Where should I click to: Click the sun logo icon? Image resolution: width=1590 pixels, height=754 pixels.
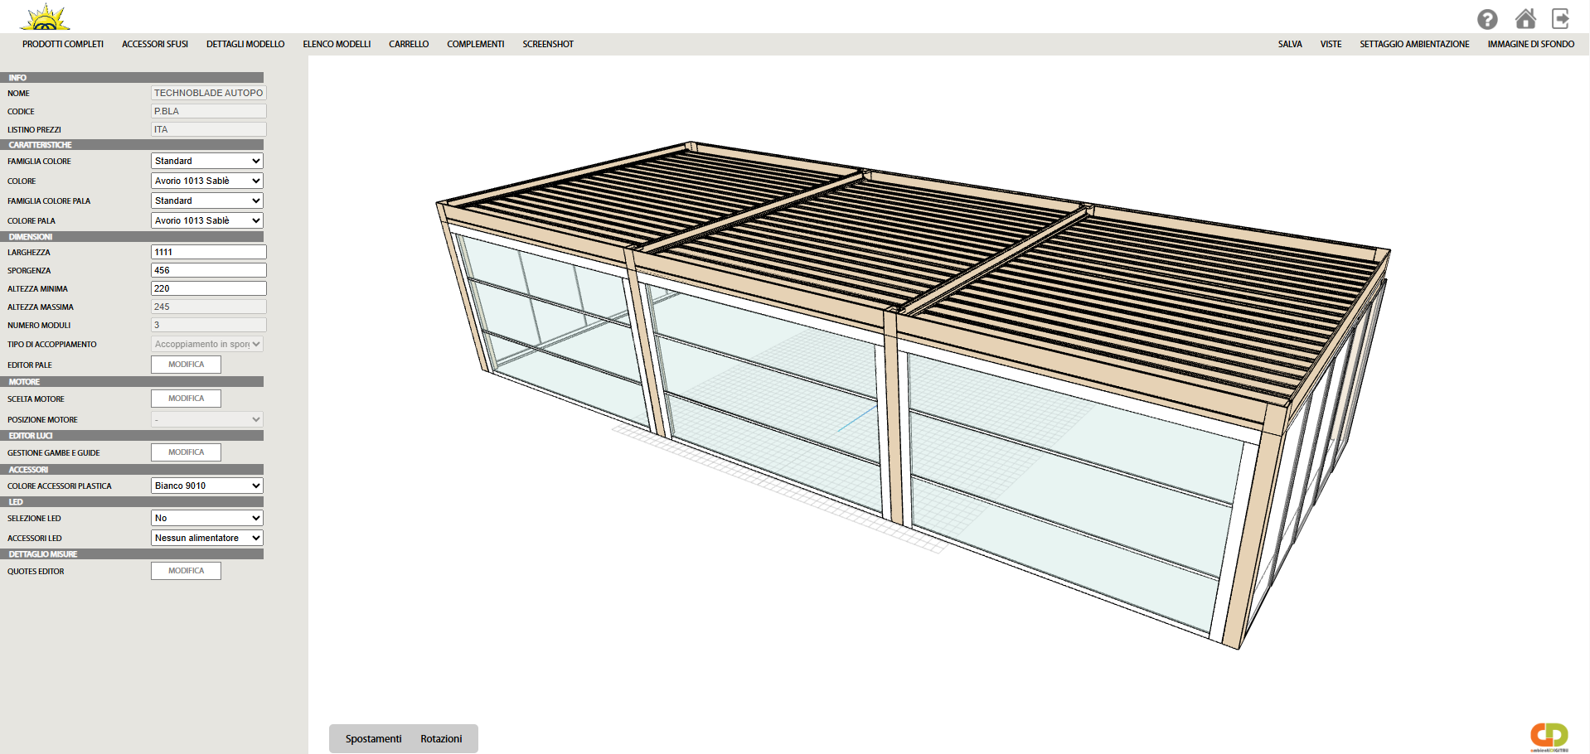click(46, 17)
